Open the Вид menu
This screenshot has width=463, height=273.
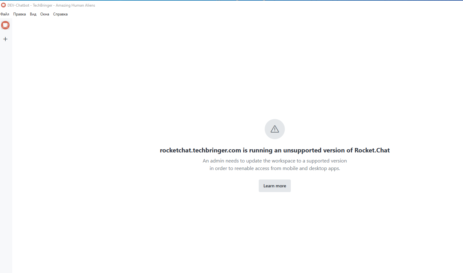pyautogui.click(x=33, y=14)
